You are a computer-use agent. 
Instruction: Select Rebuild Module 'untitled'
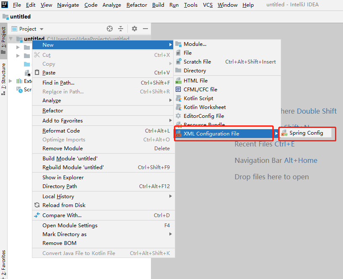tap(103, 167)
